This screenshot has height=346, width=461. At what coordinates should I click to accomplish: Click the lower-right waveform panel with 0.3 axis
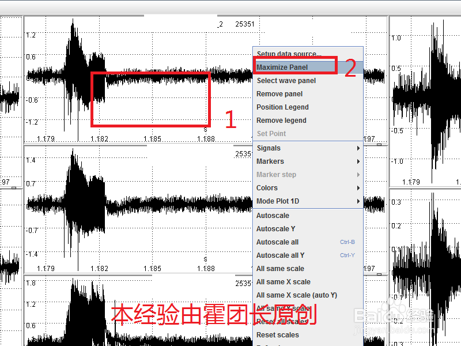coord(425,268)
